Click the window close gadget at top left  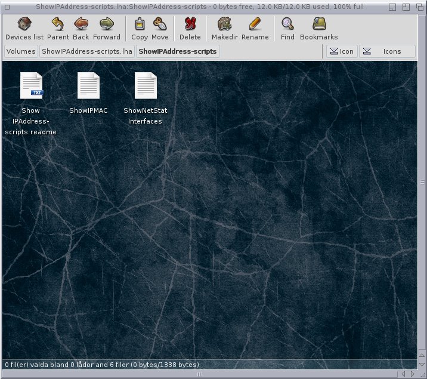click(x=7, y=7)
